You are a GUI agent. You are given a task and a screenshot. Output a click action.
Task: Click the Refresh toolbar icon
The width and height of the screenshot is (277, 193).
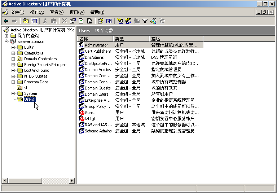(81, 21)
